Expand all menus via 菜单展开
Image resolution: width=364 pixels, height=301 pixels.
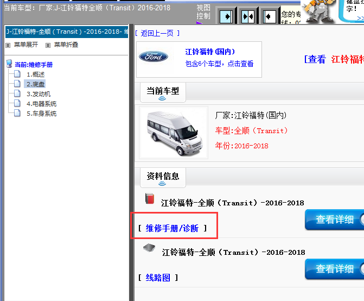[x=26, y=45]
